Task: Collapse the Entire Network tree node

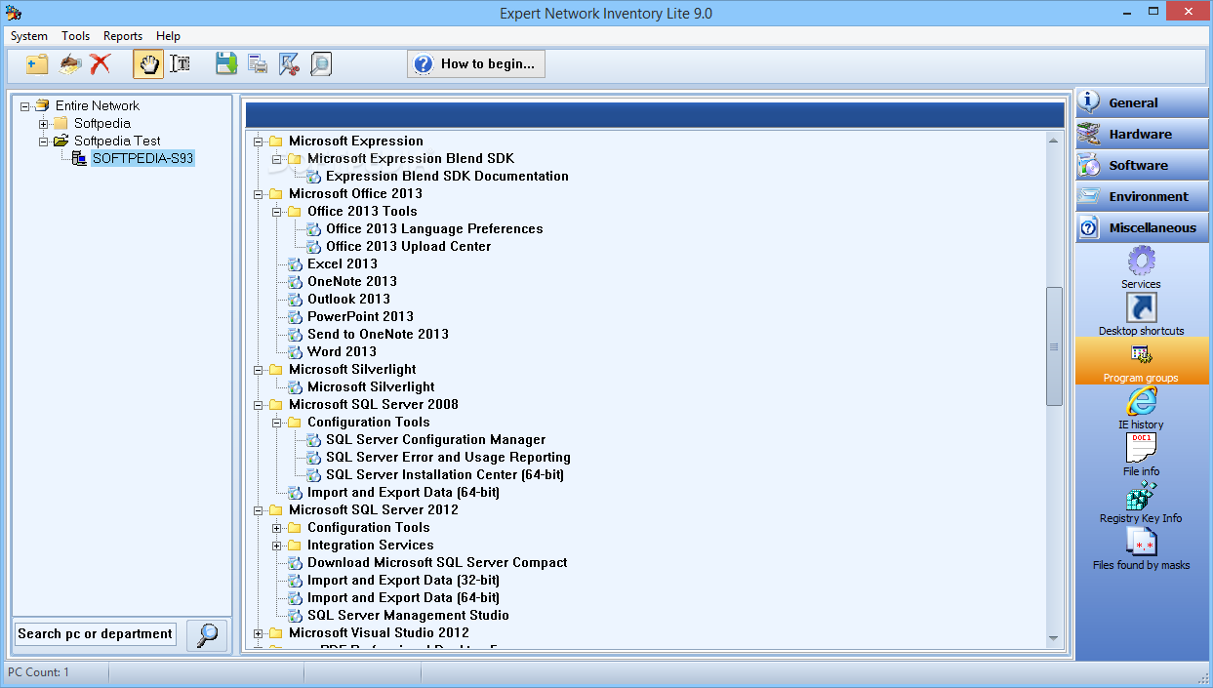Action: [24, 106]
